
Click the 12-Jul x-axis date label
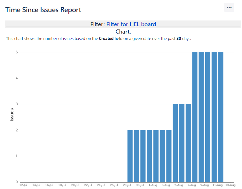pyautogui.click(x=23, y=185)
